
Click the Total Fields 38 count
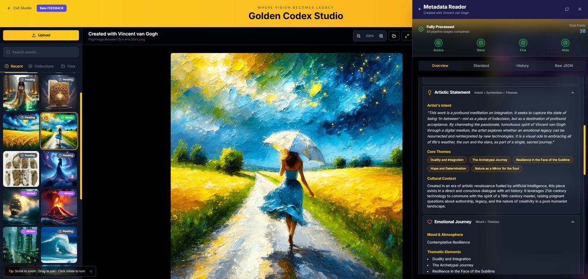point(582,31)
